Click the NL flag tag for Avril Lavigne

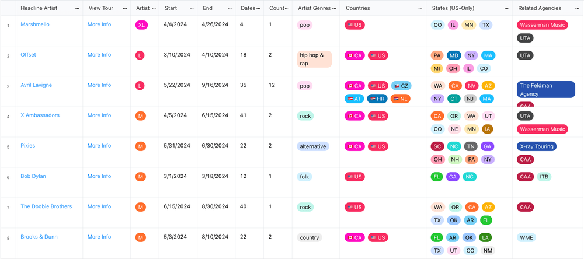401,99
